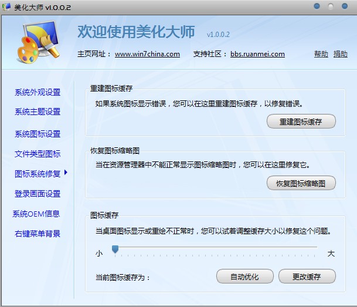Open the bbs.ruanmei.com community link
This screenshot has height=307, width=357.
coord(257,54)
